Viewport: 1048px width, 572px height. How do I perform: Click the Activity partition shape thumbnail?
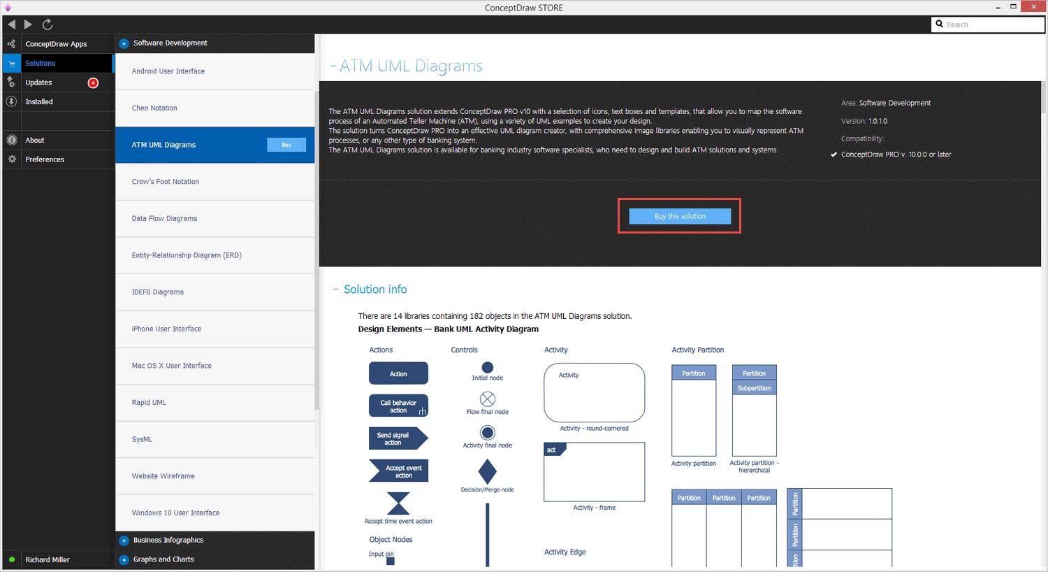[x=694, y=411]
